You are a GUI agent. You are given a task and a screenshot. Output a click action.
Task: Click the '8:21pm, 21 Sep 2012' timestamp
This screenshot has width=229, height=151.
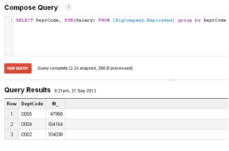(75, 91)
